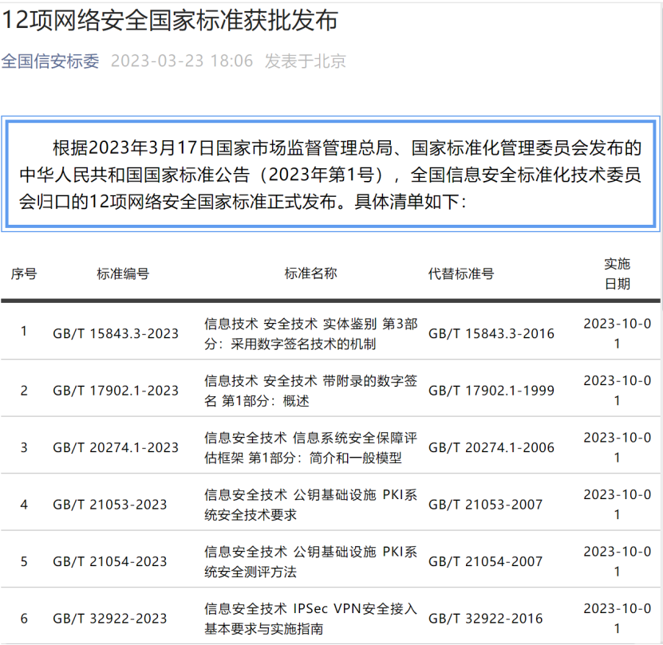
Task: Select replaced standard GB/T 32922-2016
Action: (485, 619)
